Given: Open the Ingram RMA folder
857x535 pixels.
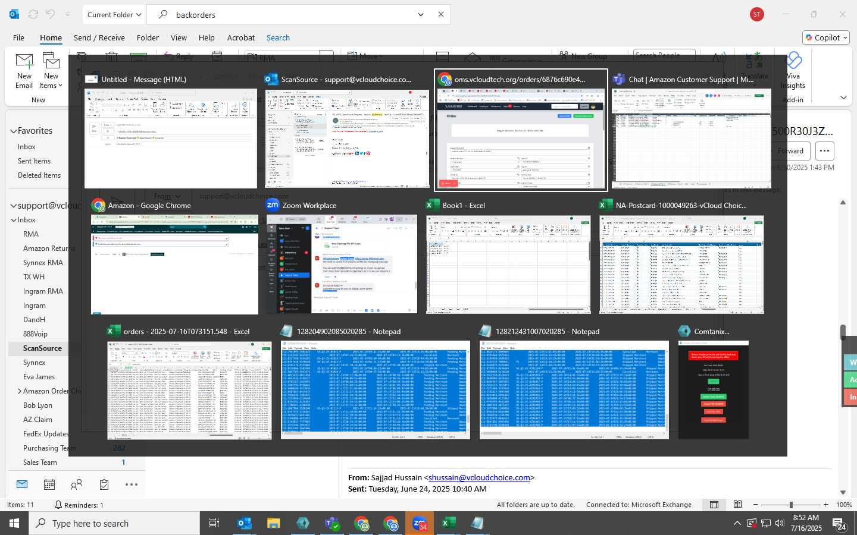Looking at the screenshot, I should tap(43, 291).
